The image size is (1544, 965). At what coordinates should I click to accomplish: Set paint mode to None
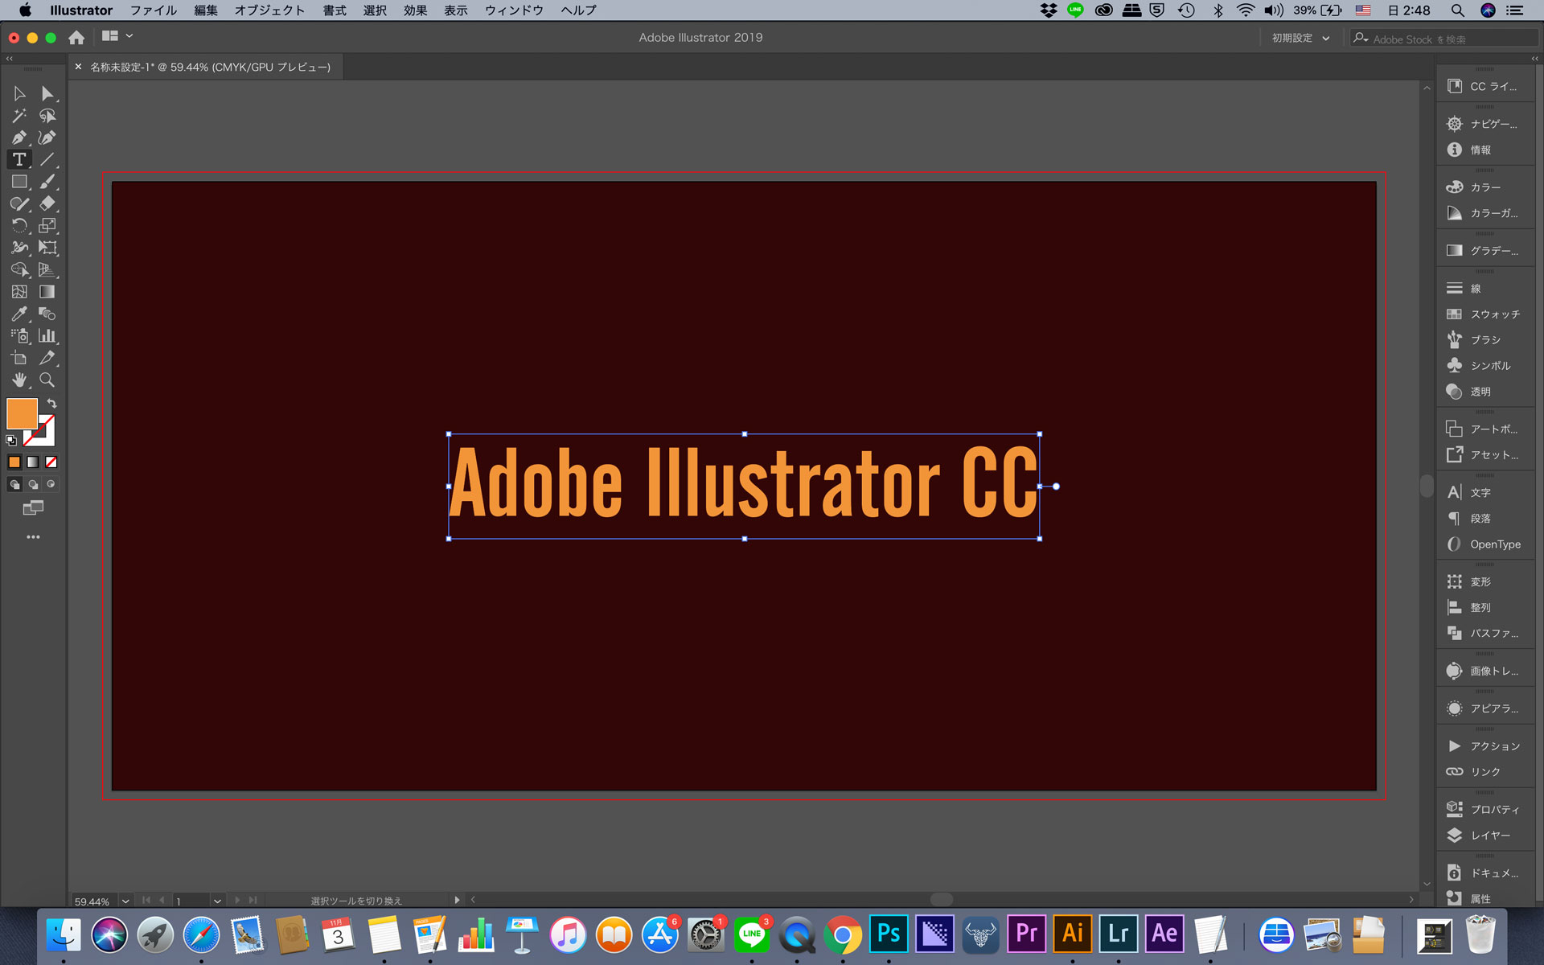(x=51, y=462)
